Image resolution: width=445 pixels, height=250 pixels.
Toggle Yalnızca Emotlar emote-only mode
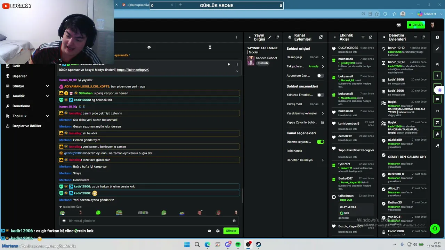[x=320, y=95]
